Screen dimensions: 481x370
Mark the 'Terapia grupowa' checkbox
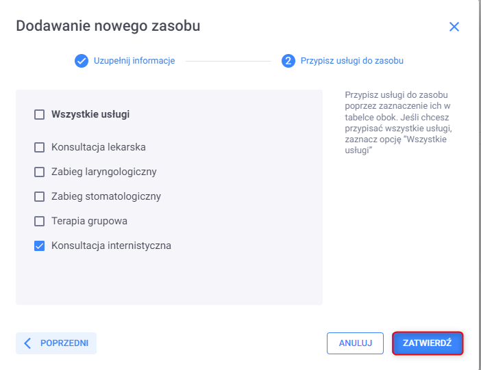(x=40, y=221)
